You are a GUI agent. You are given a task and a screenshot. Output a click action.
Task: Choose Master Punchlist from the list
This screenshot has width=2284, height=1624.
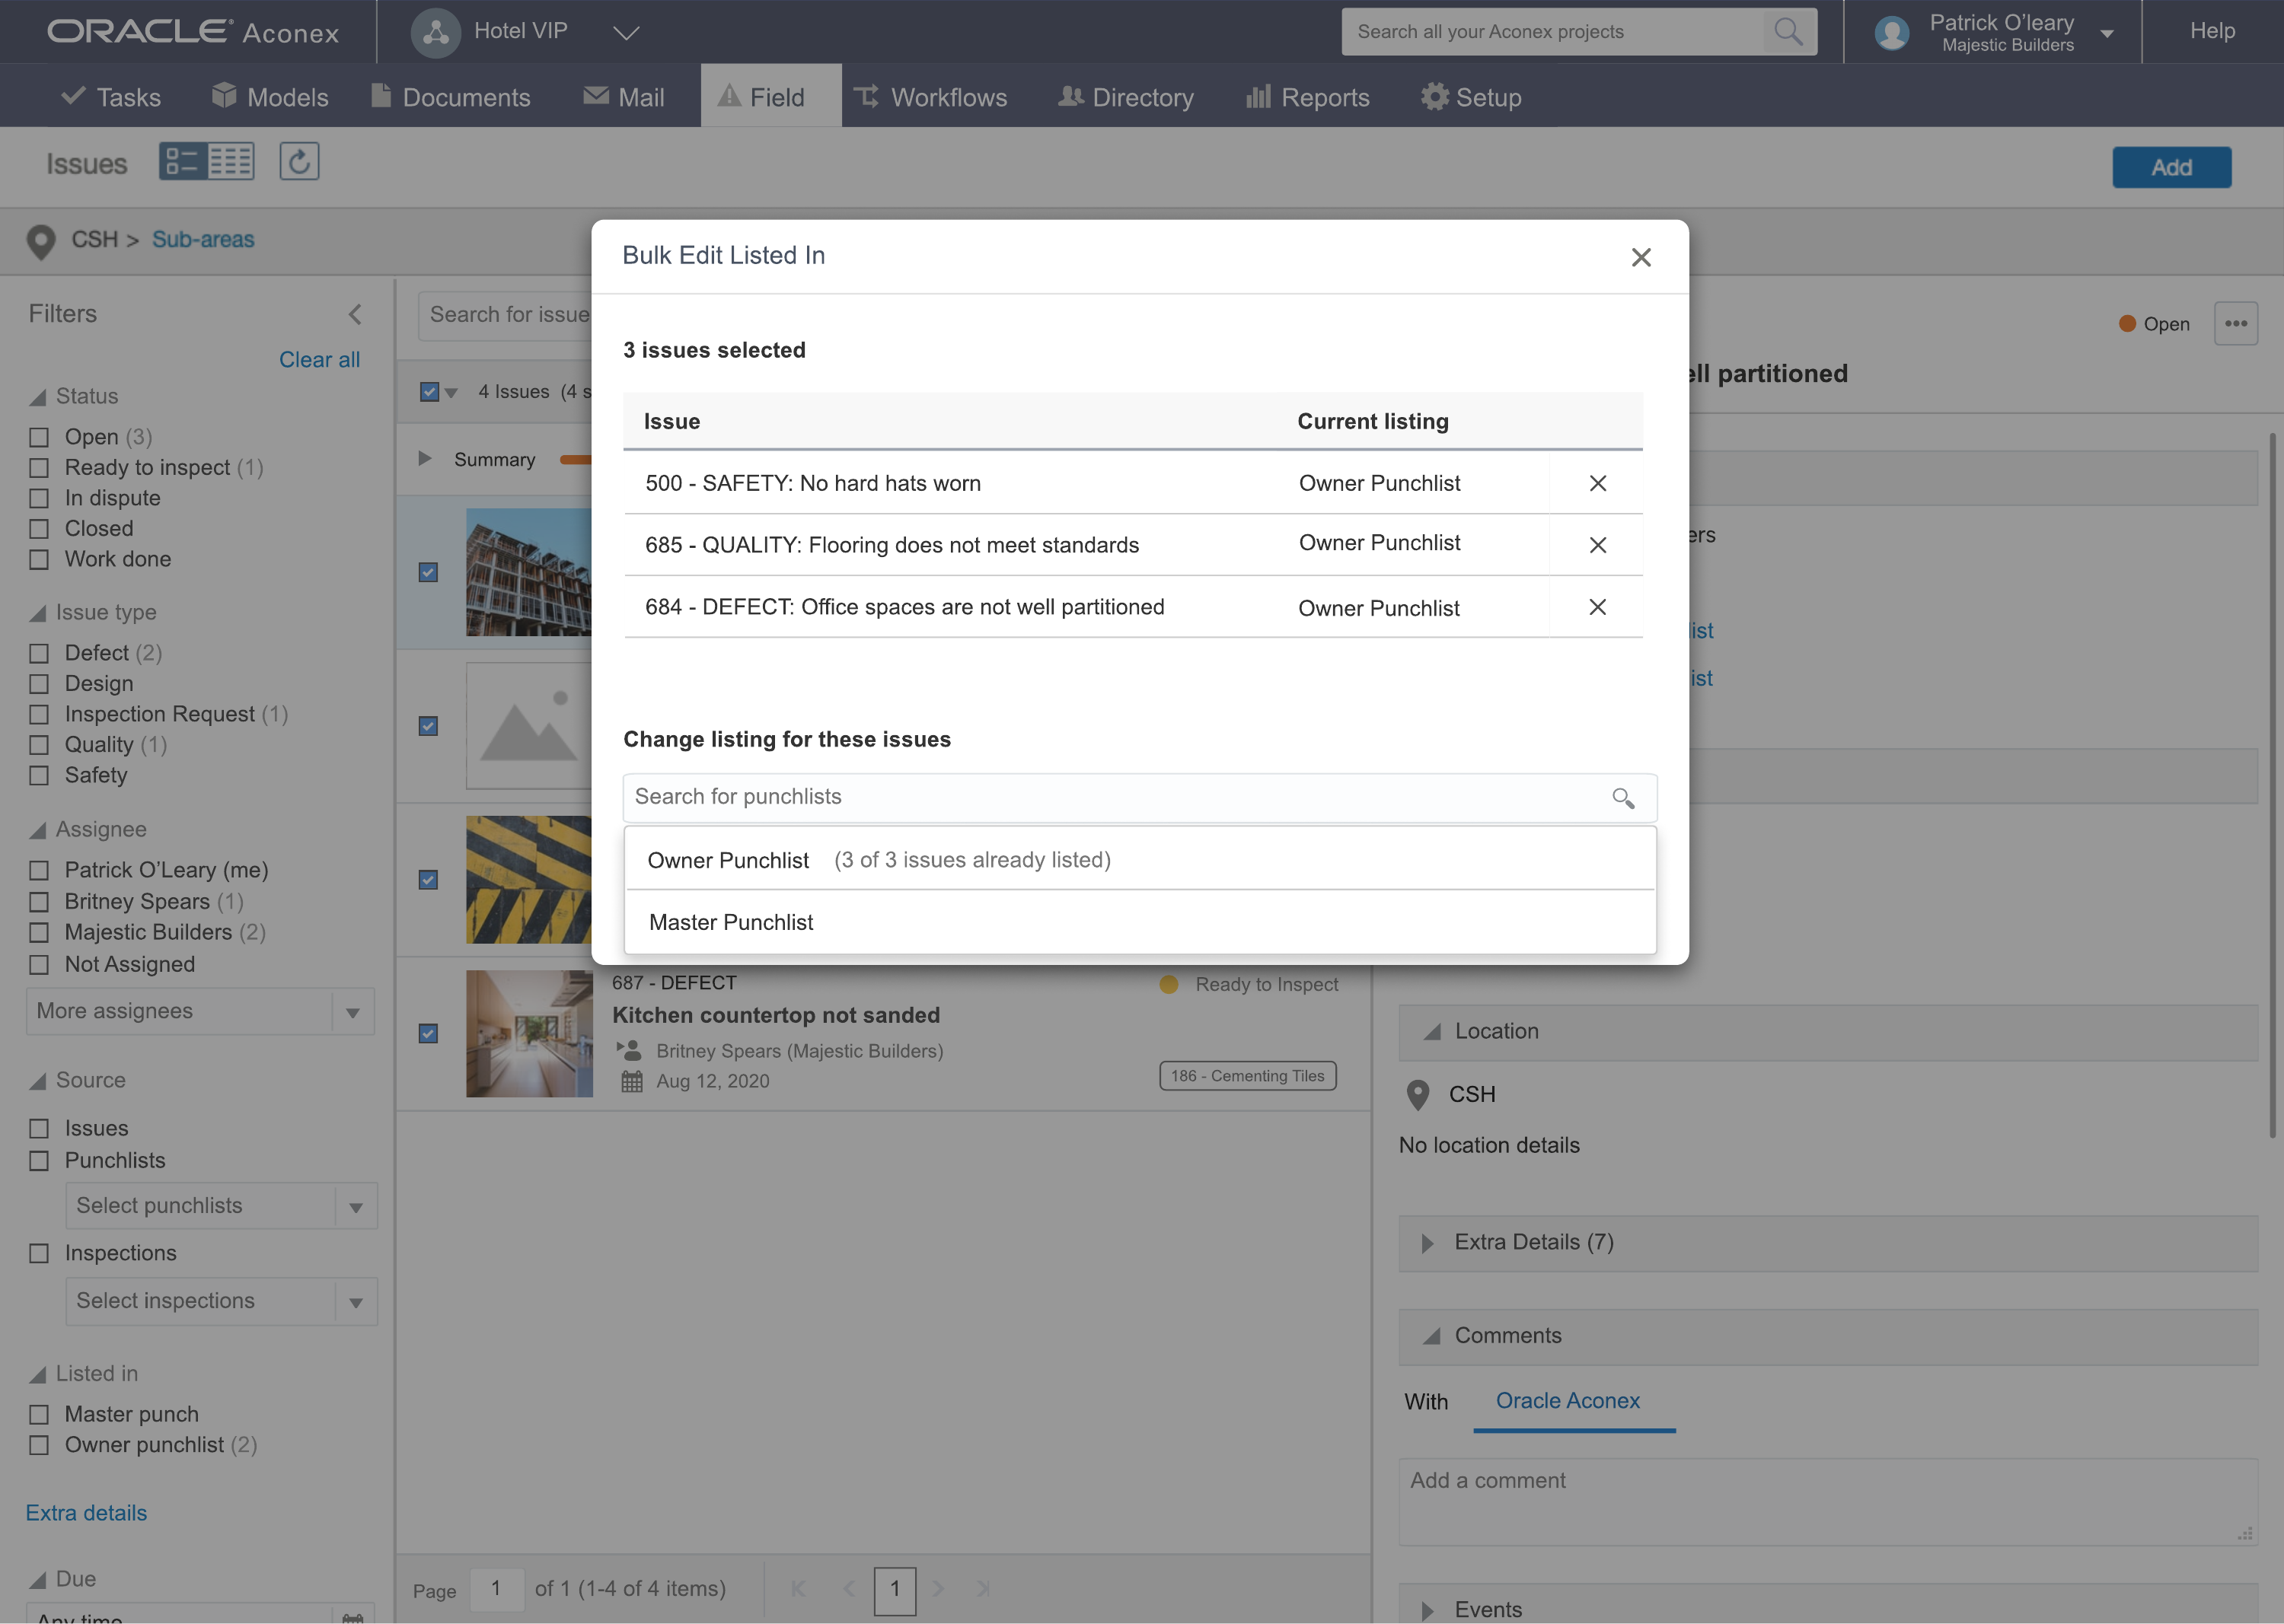[1140, 921]
